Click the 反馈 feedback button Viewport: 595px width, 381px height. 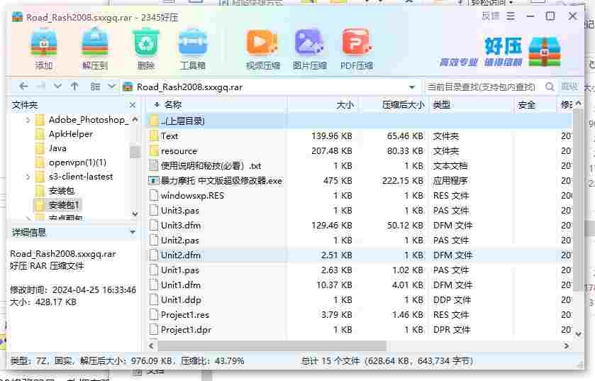pos(491,16)
